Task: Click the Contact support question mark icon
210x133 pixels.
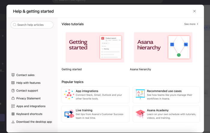Action: [x=13, y=91]
